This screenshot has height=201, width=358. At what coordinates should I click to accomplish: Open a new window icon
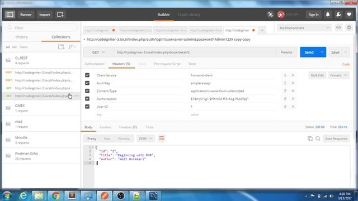60,15
